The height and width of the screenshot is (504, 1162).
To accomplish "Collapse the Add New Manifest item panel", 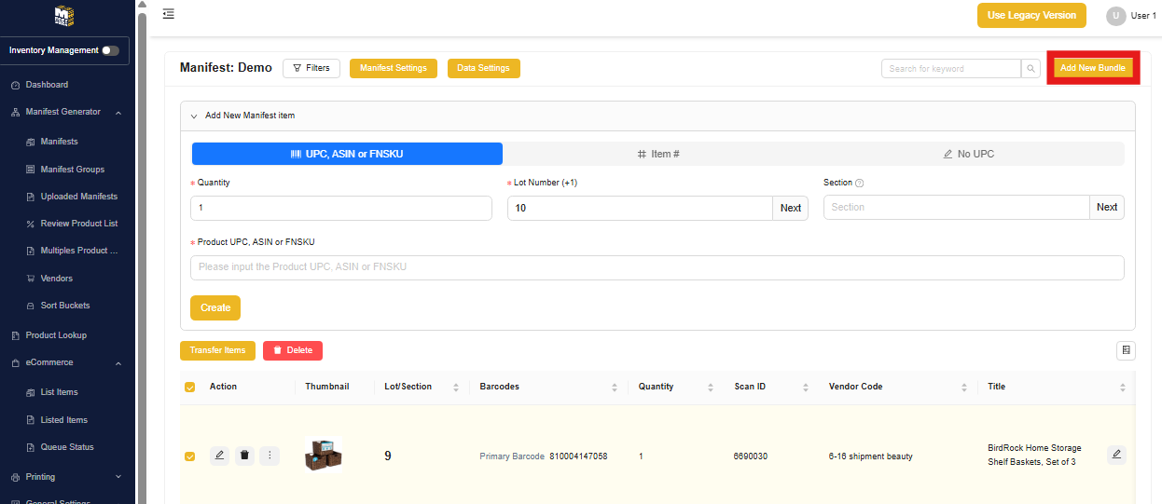I will [x=194, y=116].
